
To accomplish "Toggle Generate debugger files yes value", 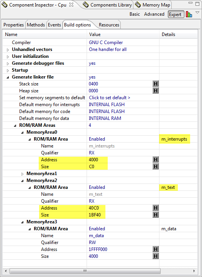I will [92, 63].
